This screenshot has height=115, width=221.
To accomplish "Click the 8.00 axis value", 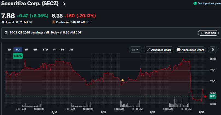I will click(213, 59).
